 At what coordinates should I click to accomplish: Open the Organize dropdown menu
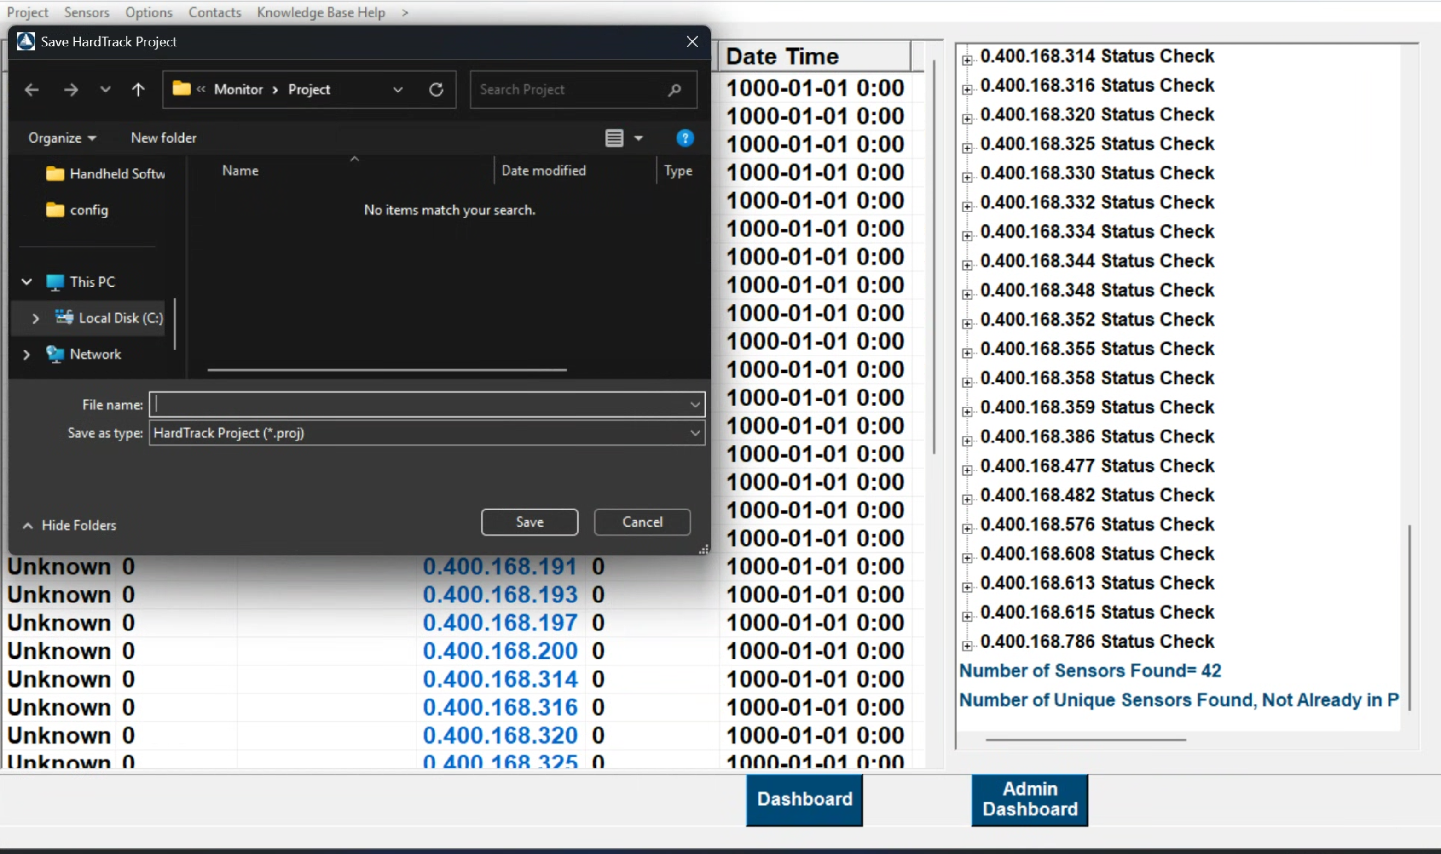point(62,138)
